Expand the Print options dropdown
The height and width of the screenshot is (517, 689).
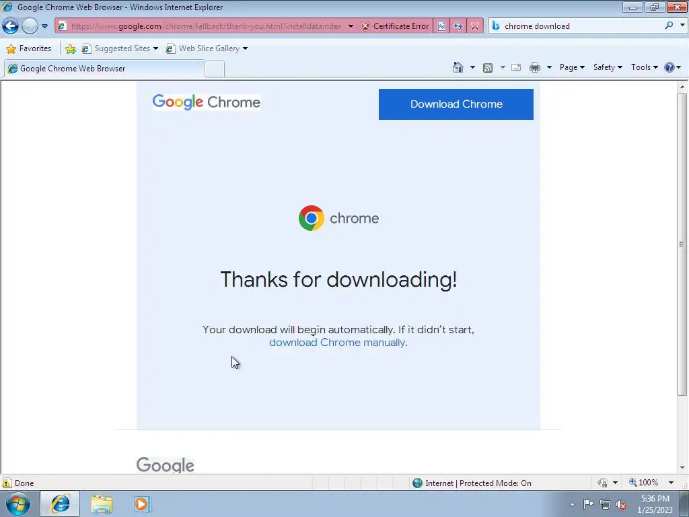point(549,67)
